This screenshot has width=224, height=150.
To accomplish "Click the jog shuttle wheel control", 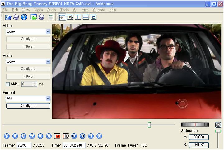I will click(x=195, y=125).
